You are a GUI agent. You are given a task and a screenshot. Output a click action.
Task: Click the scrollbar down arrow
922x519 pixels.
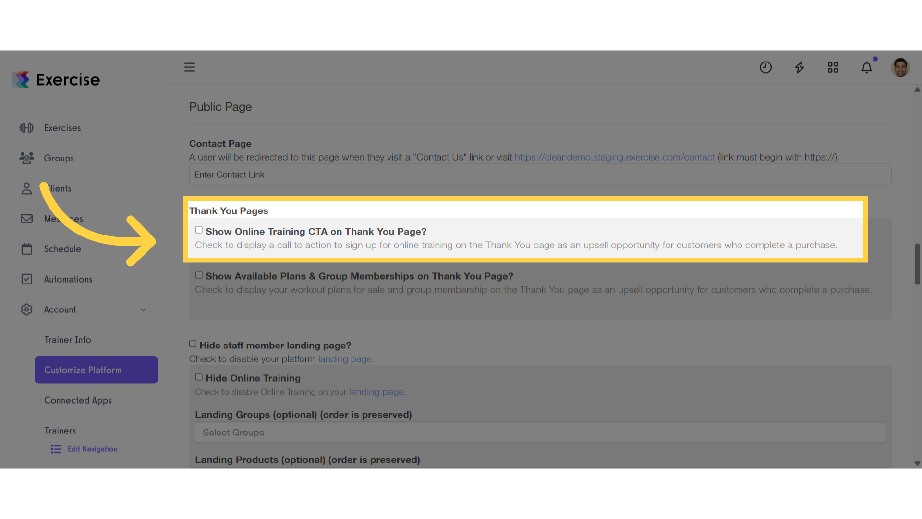coord(917,464)
